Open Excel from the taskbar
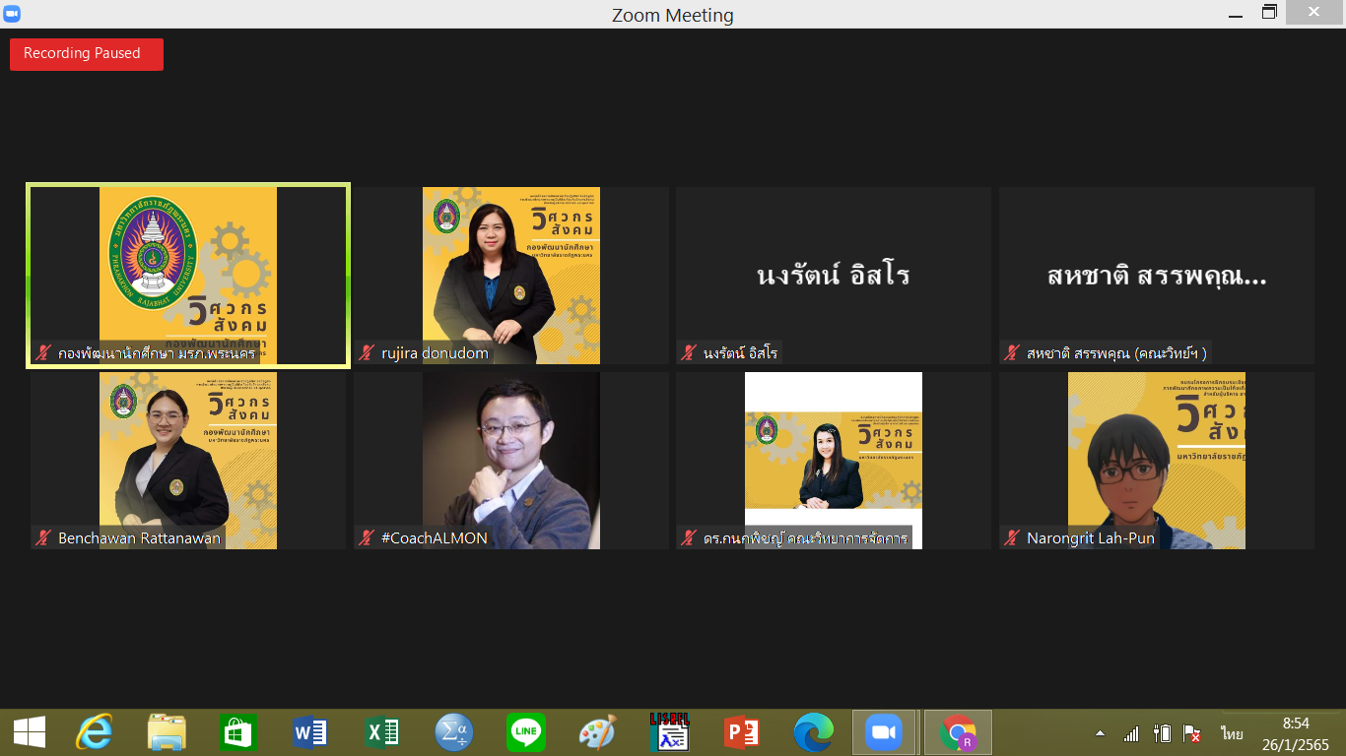Screen dimensions: 1346x756 382,732
